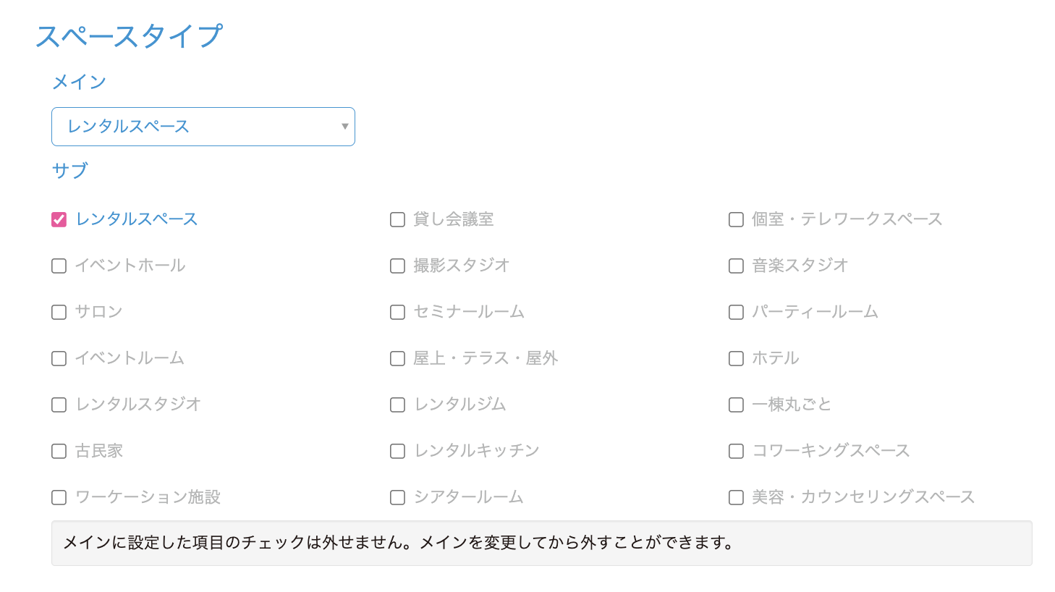Screen dimensions: 1055x592
Task: Check the 音楽スタジオ option
Action: [736, 266]
